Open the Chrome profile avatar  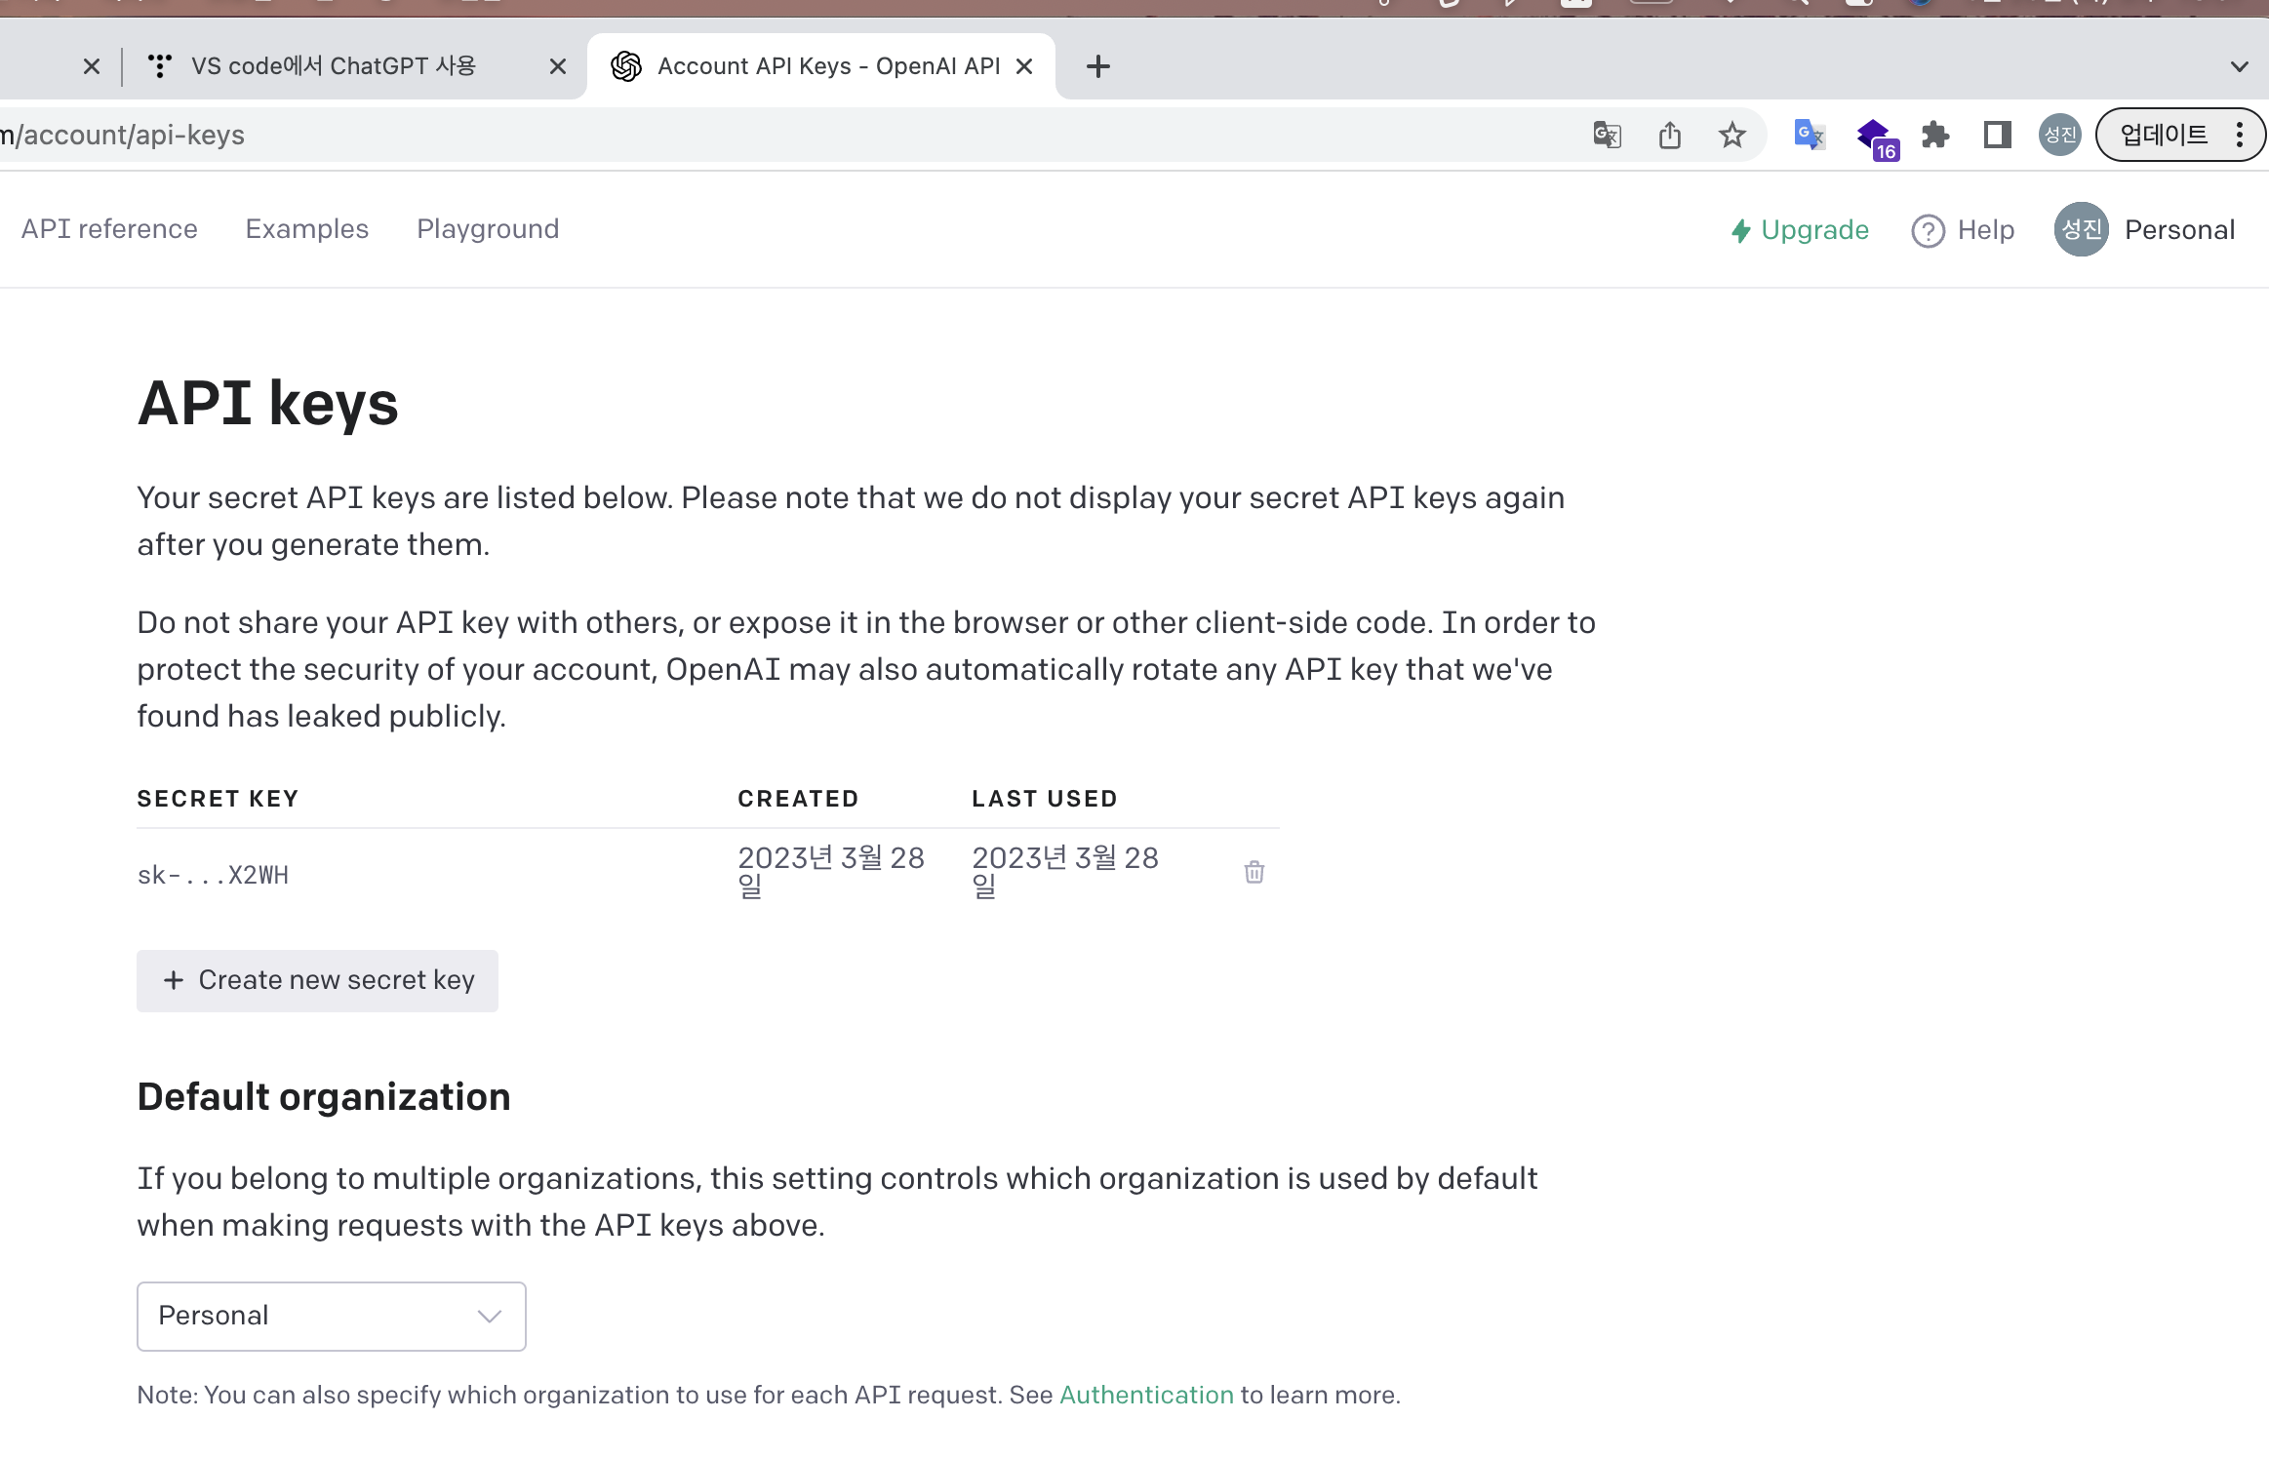[2059, 135]
